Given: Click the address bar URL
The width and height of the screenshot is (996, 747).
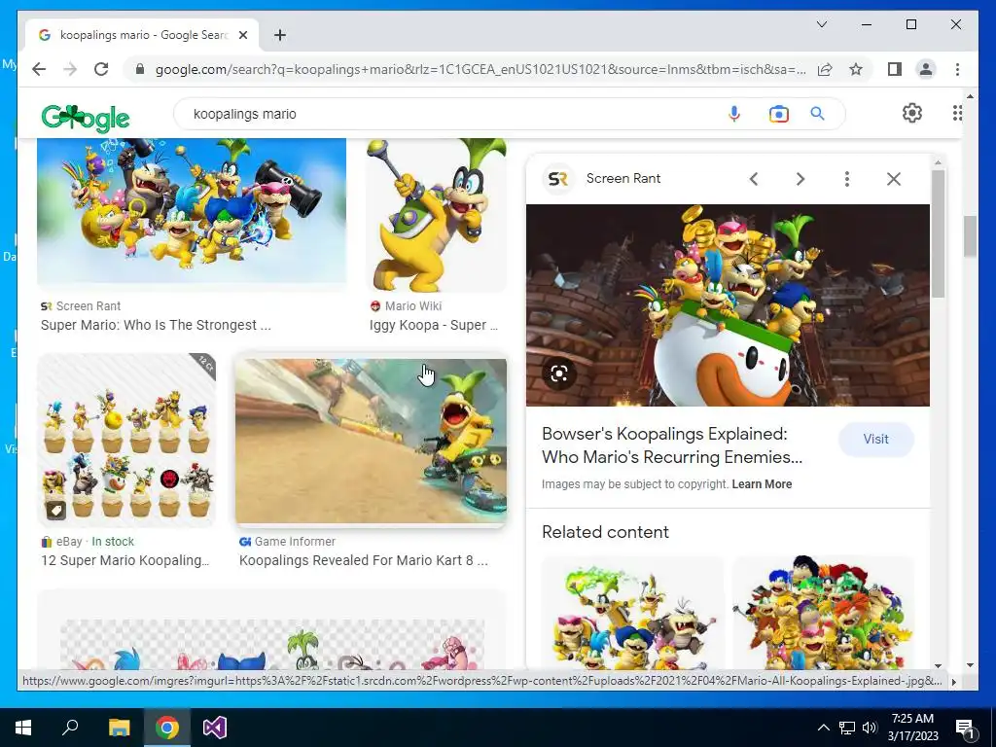Looking at the screenshot, I should click(x=480, y=69).
